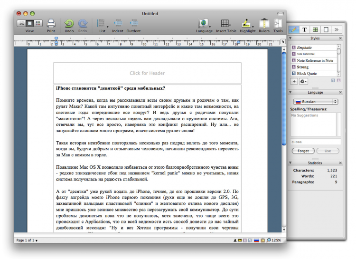Click the Click for Header area
356x259 pixels.
click(x=147, y=73)
